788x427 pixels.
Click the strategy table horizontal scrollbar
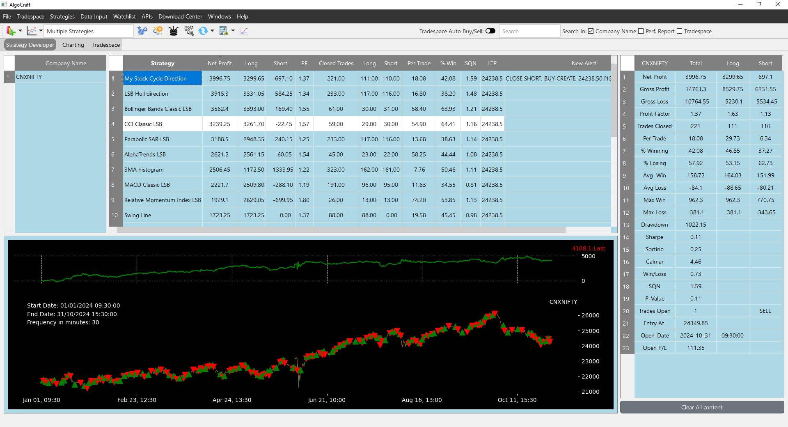tap(341, 230)
